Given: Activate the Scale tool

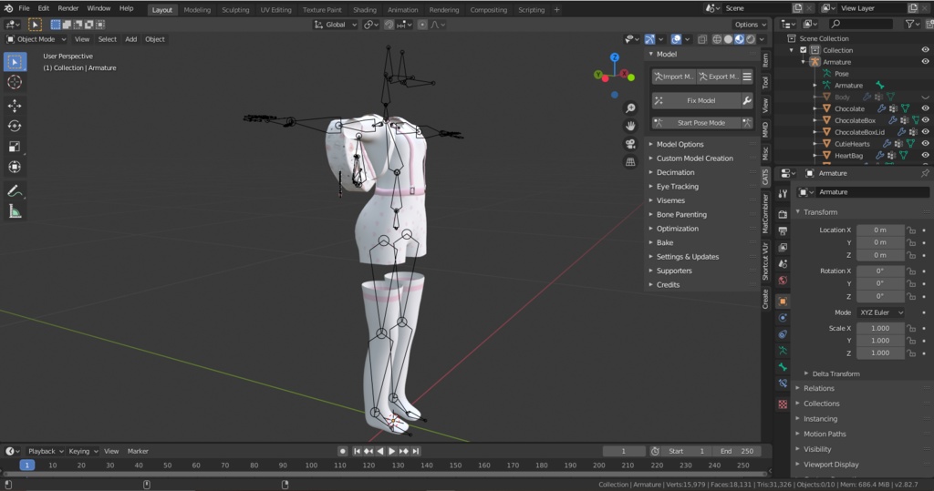Looking at the screenshot, I should click(x=15, y=147).
